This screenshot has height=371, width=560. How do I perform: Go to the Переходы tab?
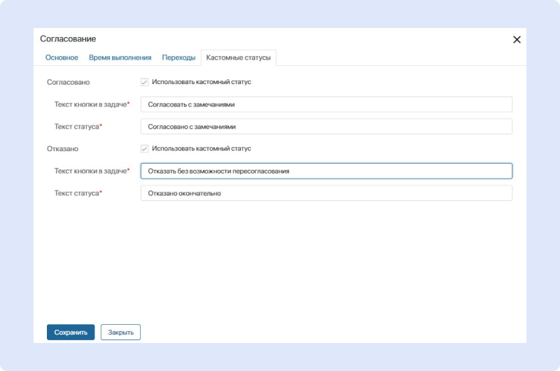click(178, 57)
